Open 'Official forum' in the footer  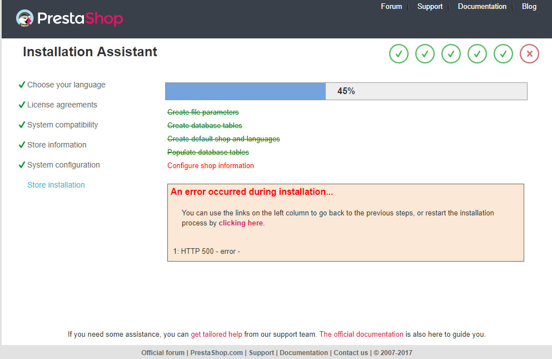(163, 353)
